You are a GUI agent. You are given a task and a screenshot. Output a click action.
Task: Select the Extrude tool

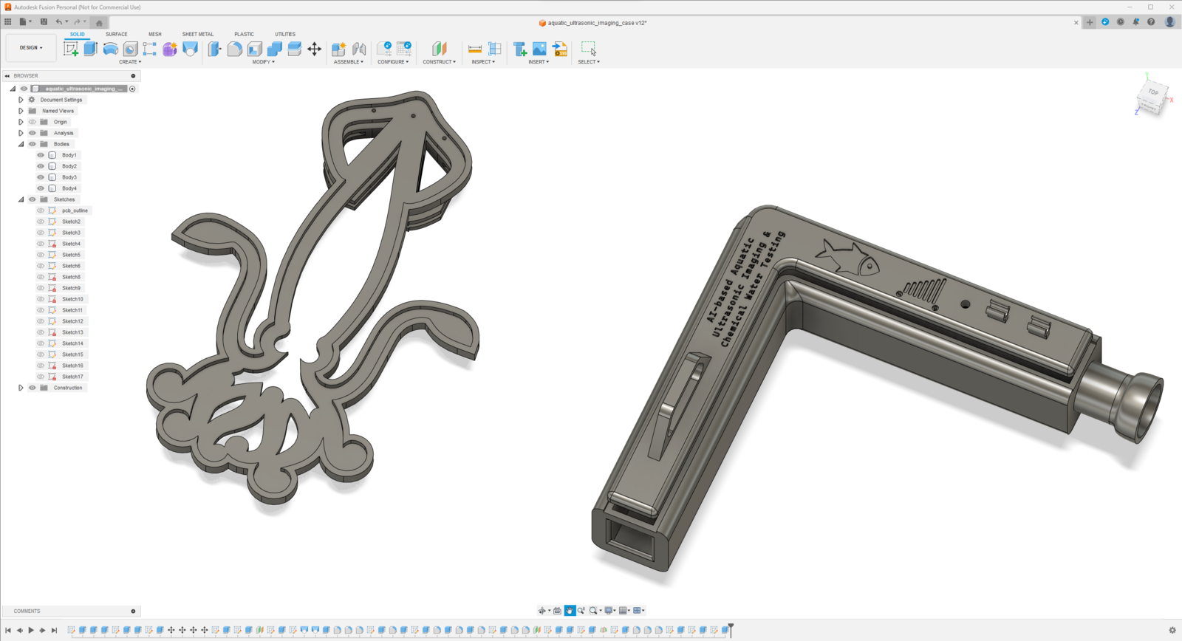pyautogui.click(x=91, y=49)
